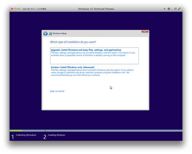This screenshot has width=192, height=154.
Task: Click the Windows 10 Technical Preview window title
Action: tap(96, 9)
